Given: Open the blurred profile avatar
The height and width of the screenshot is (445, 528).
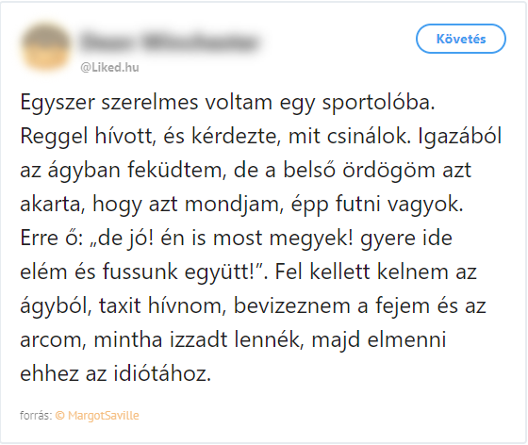Looking at the screenshot, I should pyautogui.click(x=45, y=46).
